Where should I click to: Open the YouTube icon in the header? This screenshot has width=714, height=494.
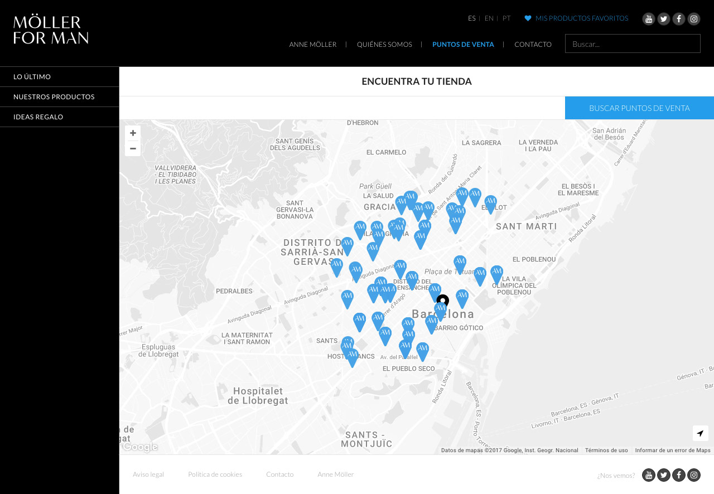pos(648,19)
